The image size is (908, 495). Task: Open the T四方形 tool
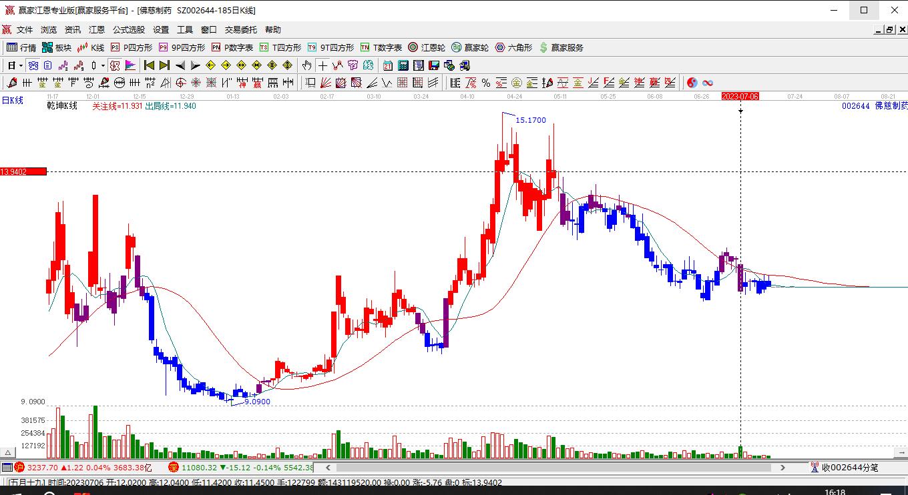point(280,47)
